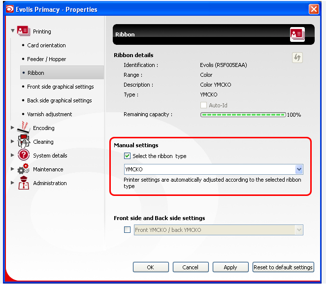Click the Maintenance gears icon
The height and width of the screenshot is (287, 326).
click(x=23, y=169)
